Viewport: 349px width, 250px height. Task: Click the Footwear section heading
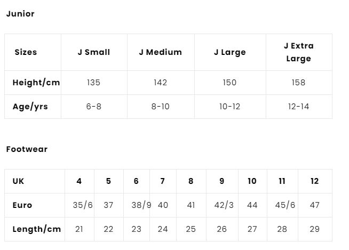[27, 149]
